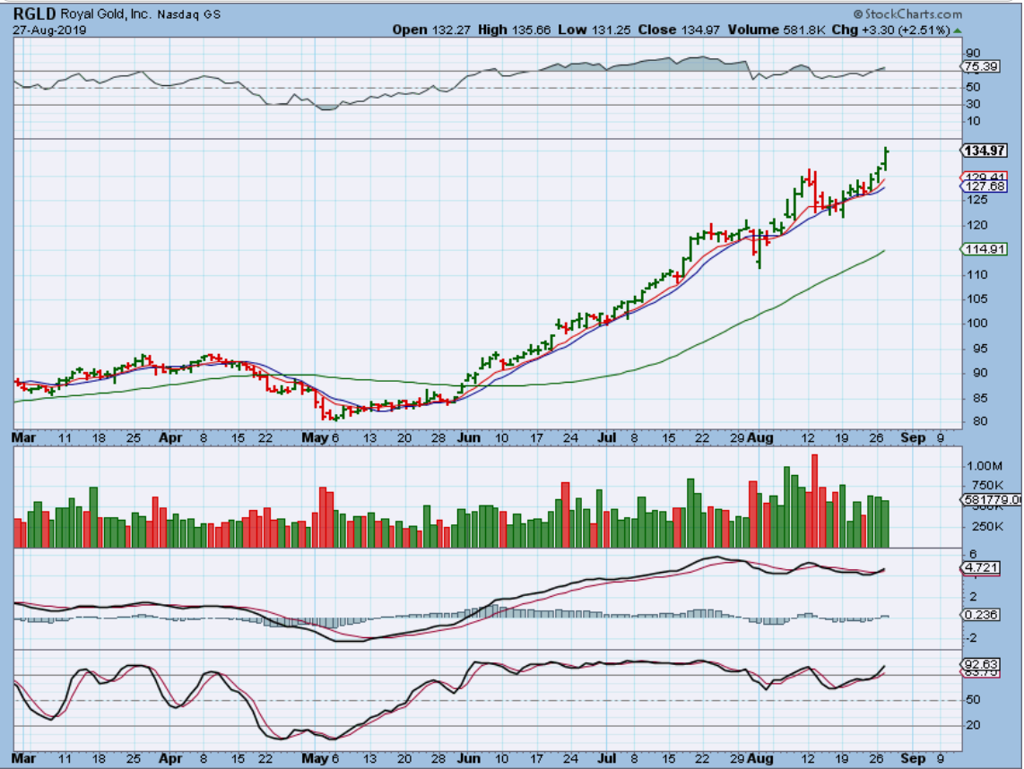Click the blue moving average tag 127.68
Screen dimensions: 1024x769
coord(985,186)
